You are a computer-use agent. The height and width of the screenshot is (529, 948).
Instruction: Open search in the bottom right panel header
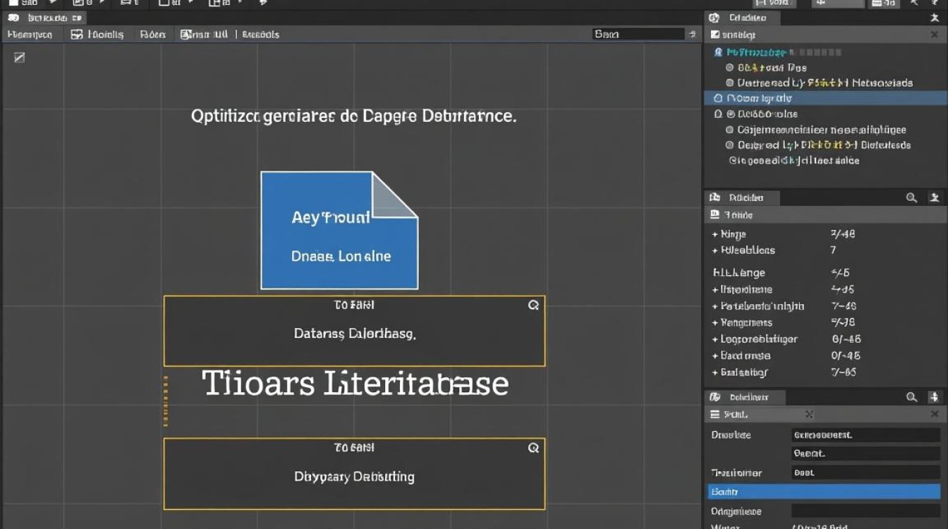(911, 397)
